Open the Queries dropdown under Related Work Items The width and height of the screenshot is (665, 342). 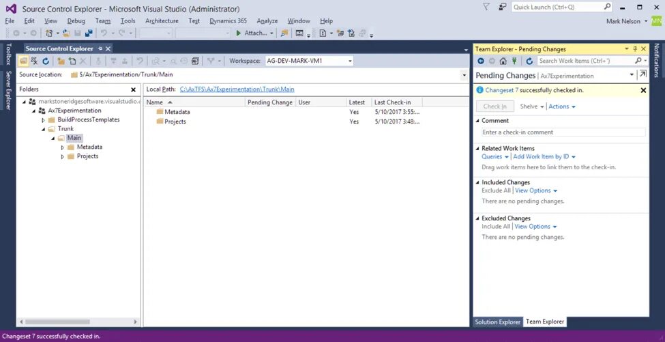tap(495, 156)
